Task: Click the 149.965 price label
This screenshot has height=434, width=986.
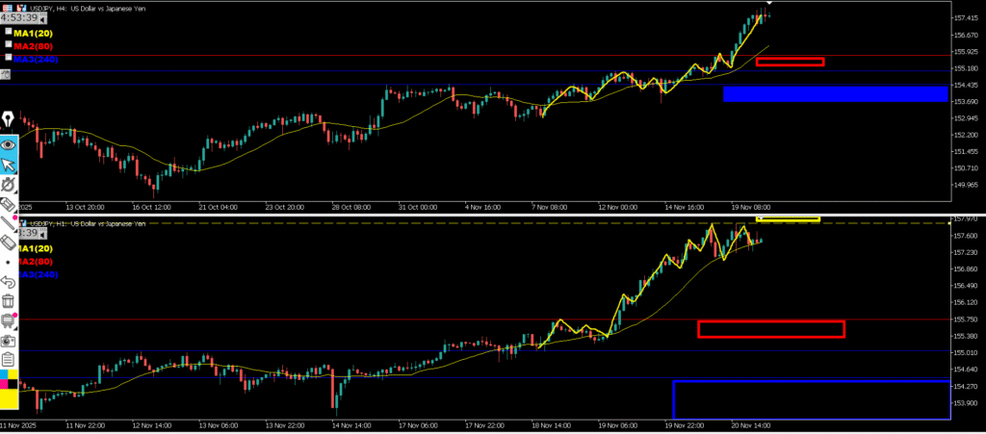Action: pos(967,185)
